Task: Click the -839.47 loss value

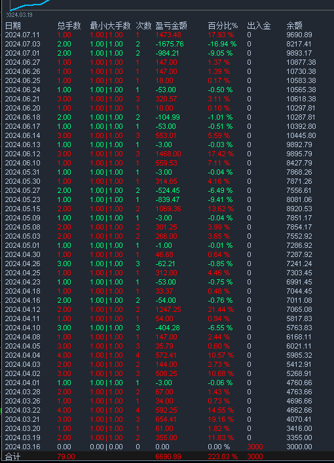Action: click(168, 199)
